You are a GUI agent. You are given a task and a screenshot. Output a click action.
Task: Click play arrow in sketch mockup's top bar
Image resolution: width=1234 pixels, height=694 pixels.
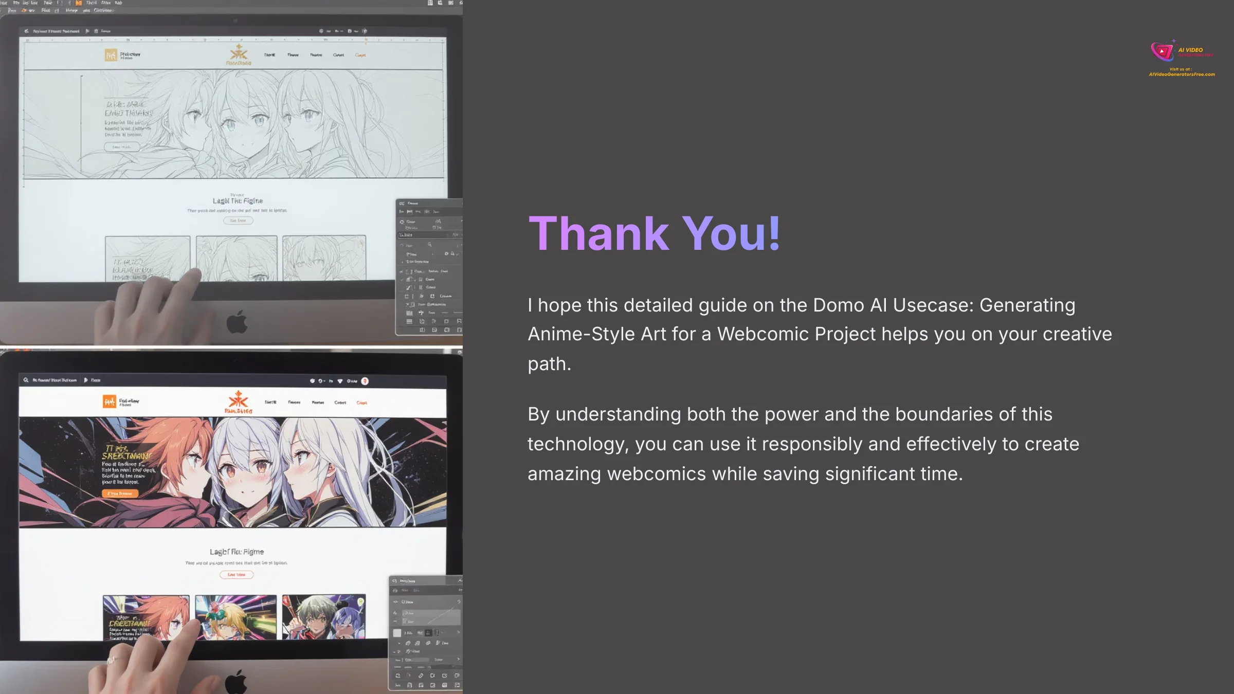click(87, 31)
